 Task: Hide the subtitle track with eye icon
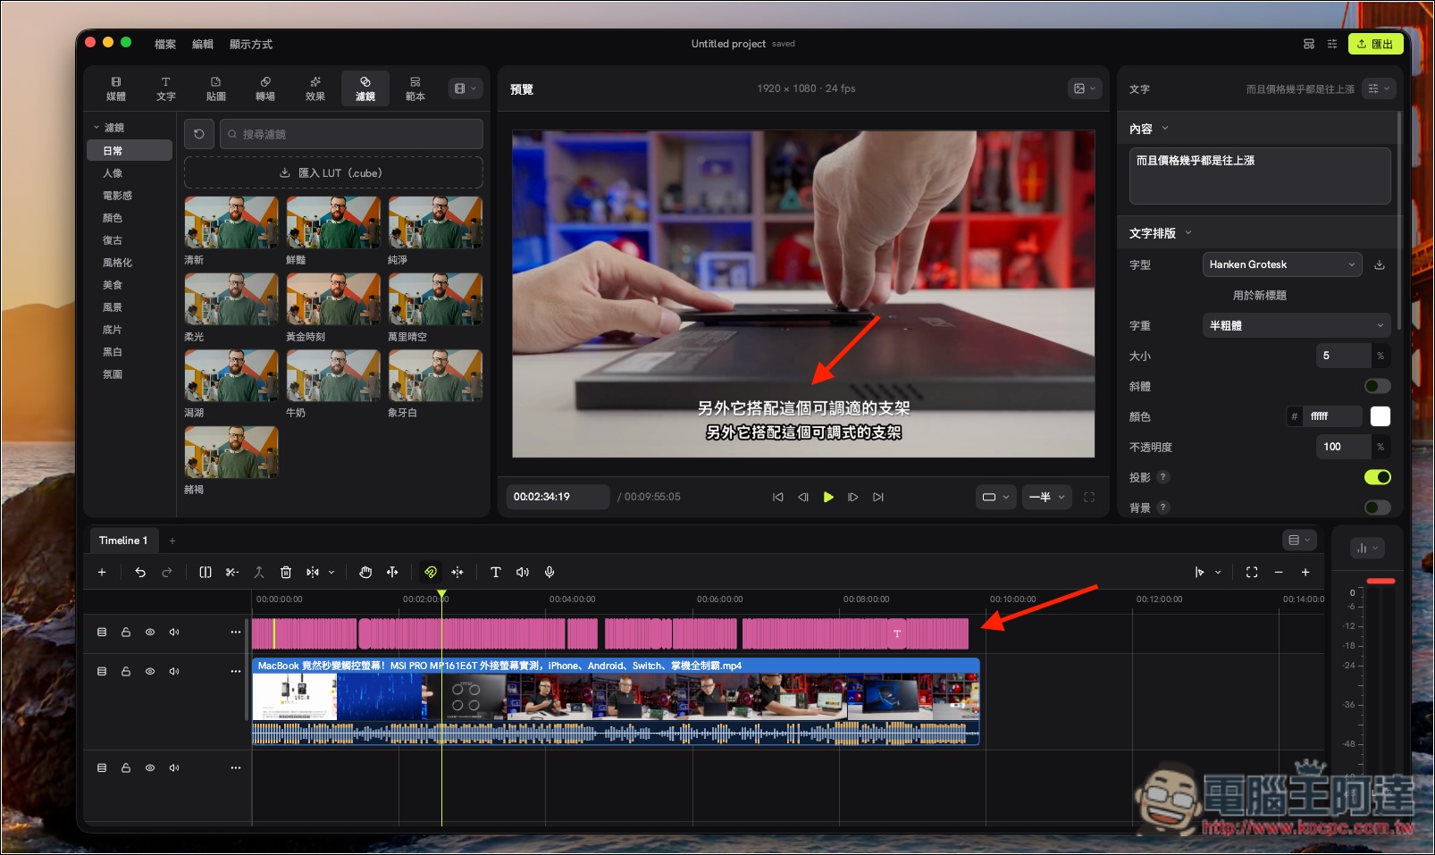point(150,632)
